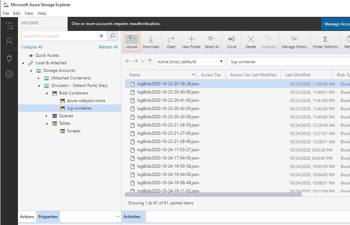Screen dimensions: 350x225
Task: Clear the resource search with the X
Action: point(101,36)
